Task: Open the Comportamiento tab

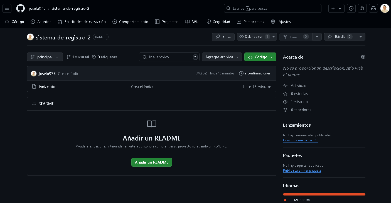Action: [x=130, y=22]
